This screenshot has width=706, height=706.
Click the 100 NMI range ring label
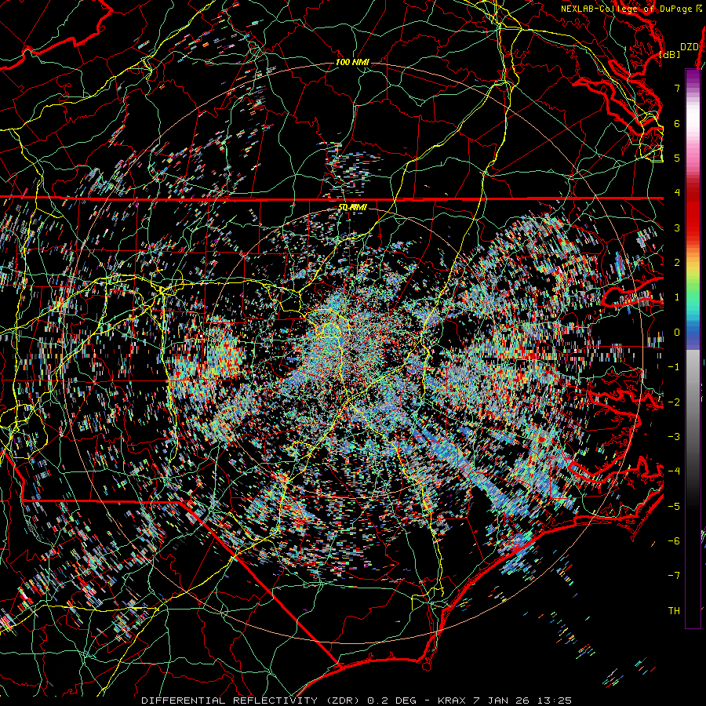pos(352,62)
